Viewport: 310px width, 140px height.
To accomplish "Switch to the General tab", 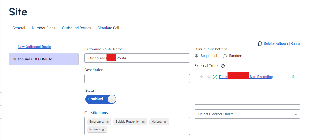I will tap(19, 28).
